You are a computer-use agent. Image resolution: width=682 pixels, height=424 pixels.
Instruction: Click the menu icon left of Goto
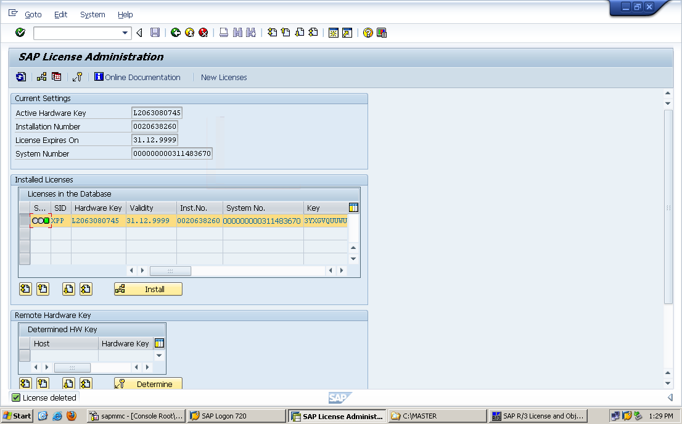click(x=13, y=13)
